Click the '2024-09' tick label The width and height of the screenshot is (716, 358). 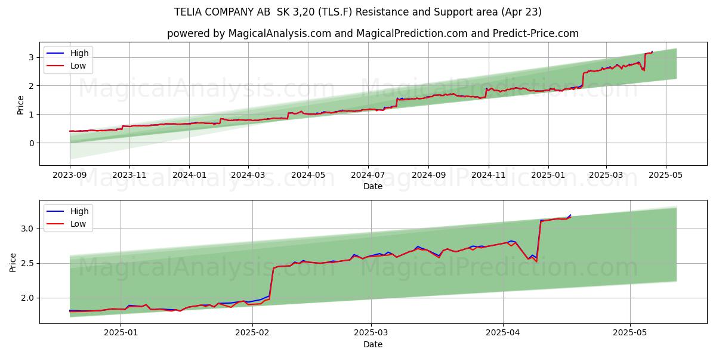[428, 175]
